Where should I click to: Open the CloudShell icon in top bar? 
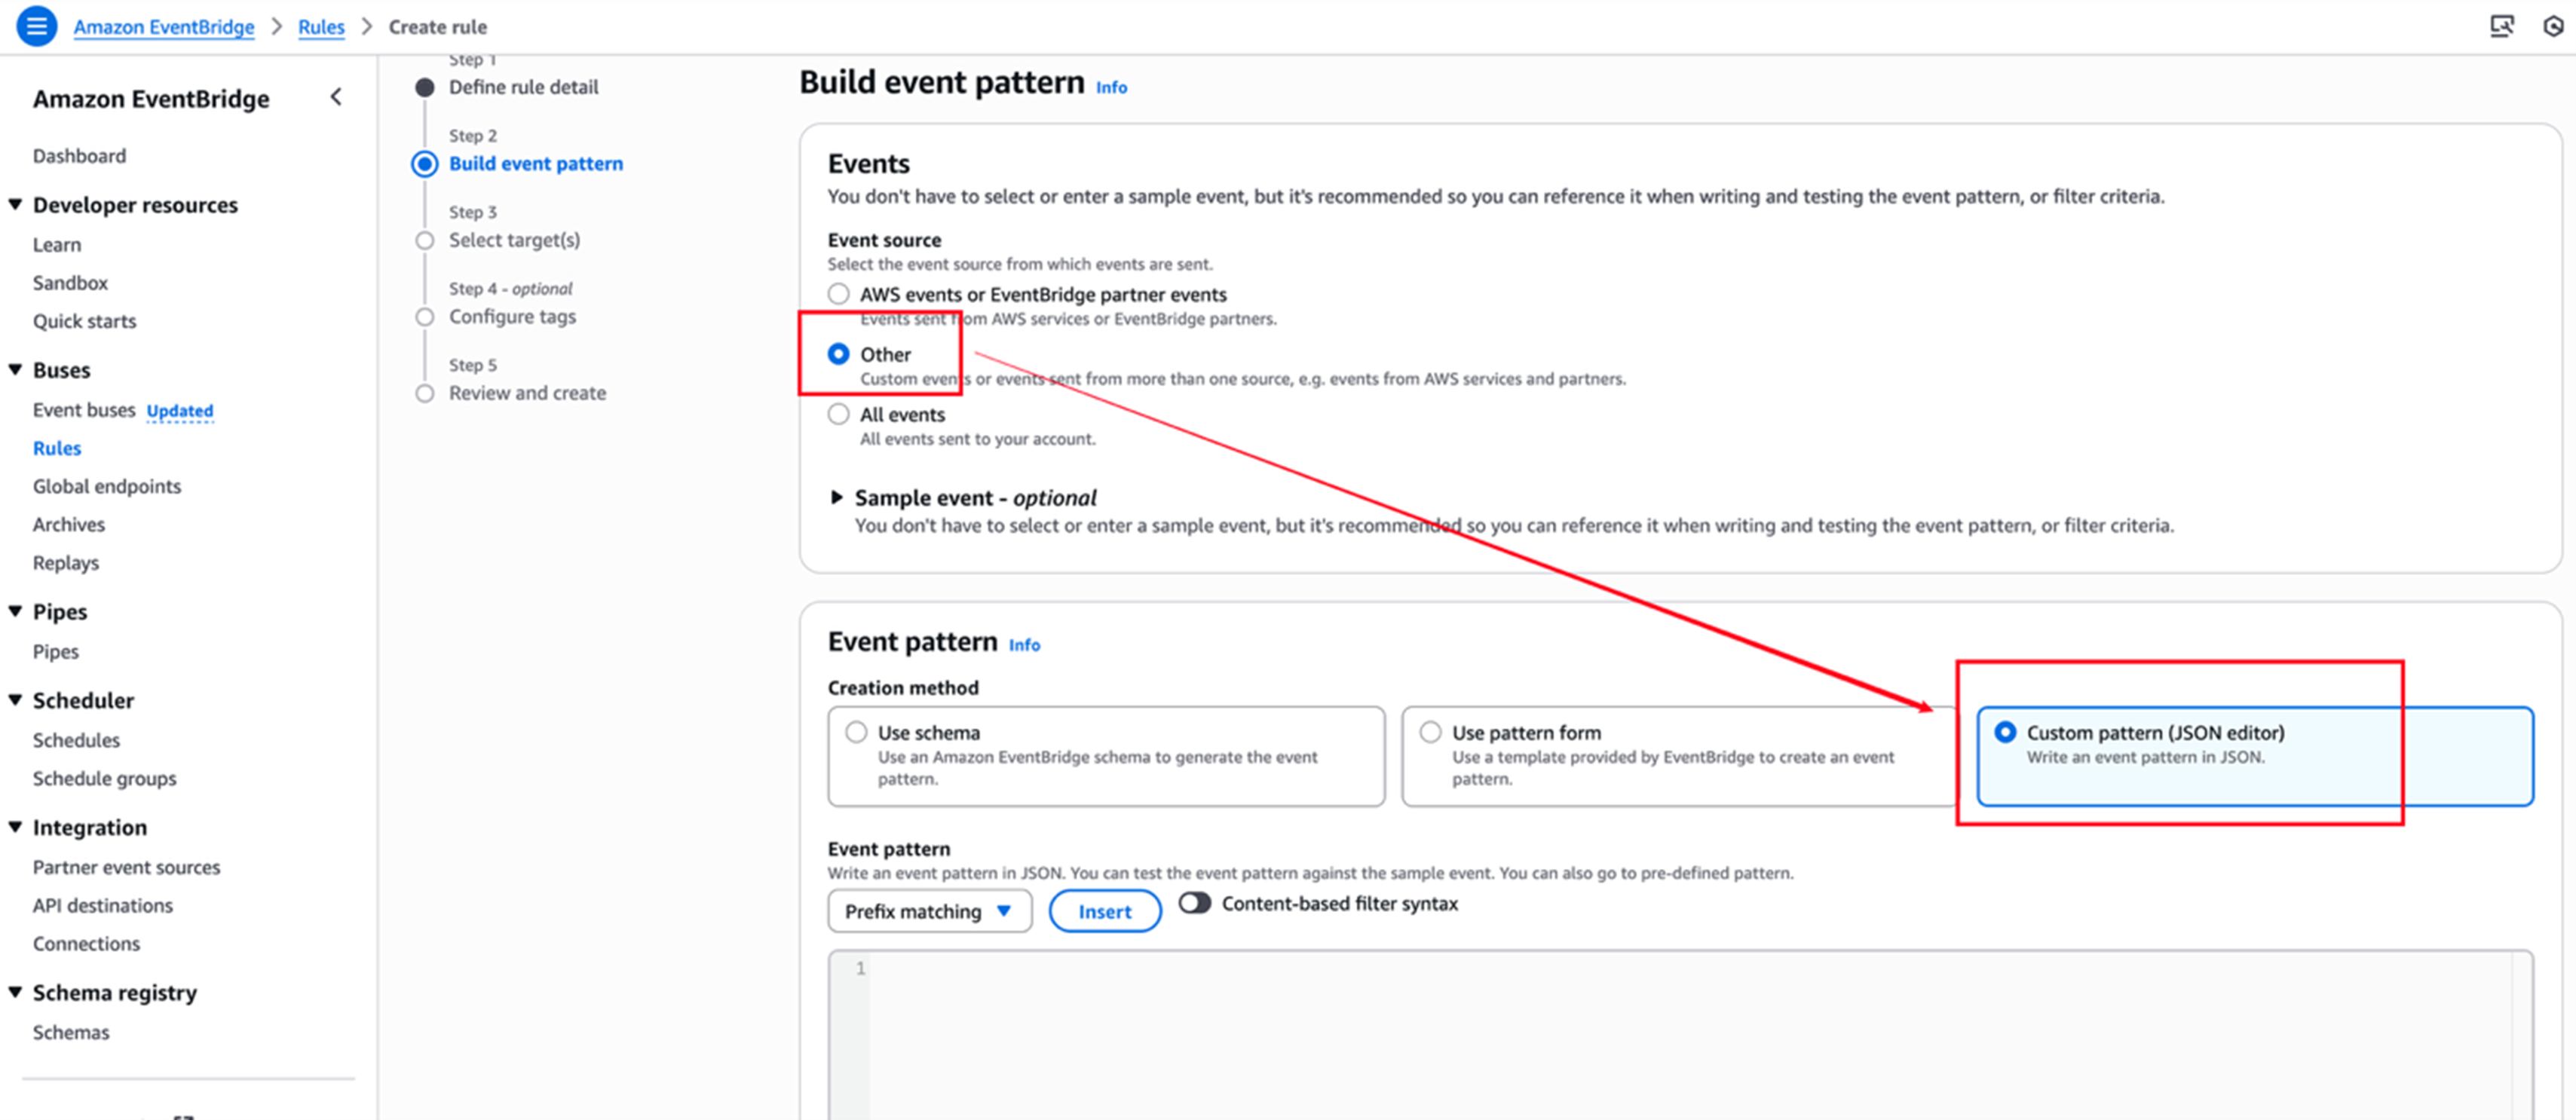[x=2501, y=26]
